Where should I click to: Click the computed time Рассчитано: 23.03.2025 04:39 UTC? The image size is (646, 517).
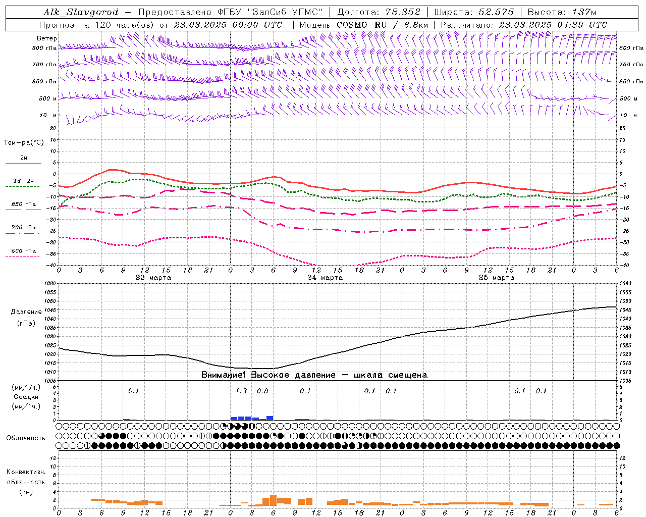524,25
